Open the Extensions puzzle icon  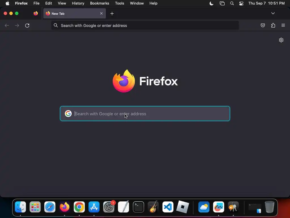(273, 25)
